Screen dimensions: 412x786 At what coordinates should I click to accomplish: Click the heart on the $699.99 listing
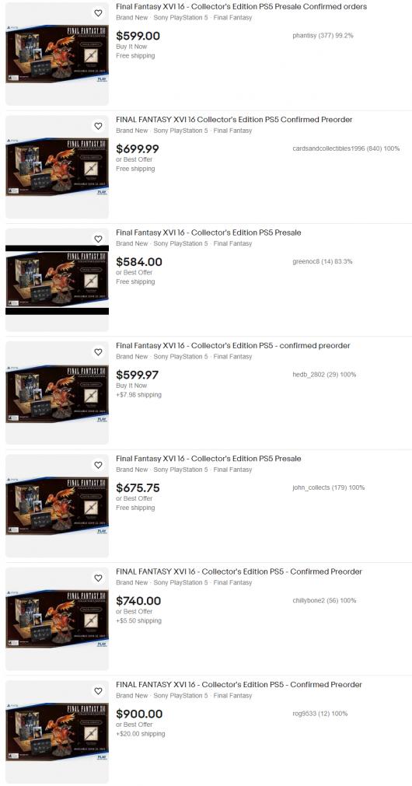click(98, 126)
